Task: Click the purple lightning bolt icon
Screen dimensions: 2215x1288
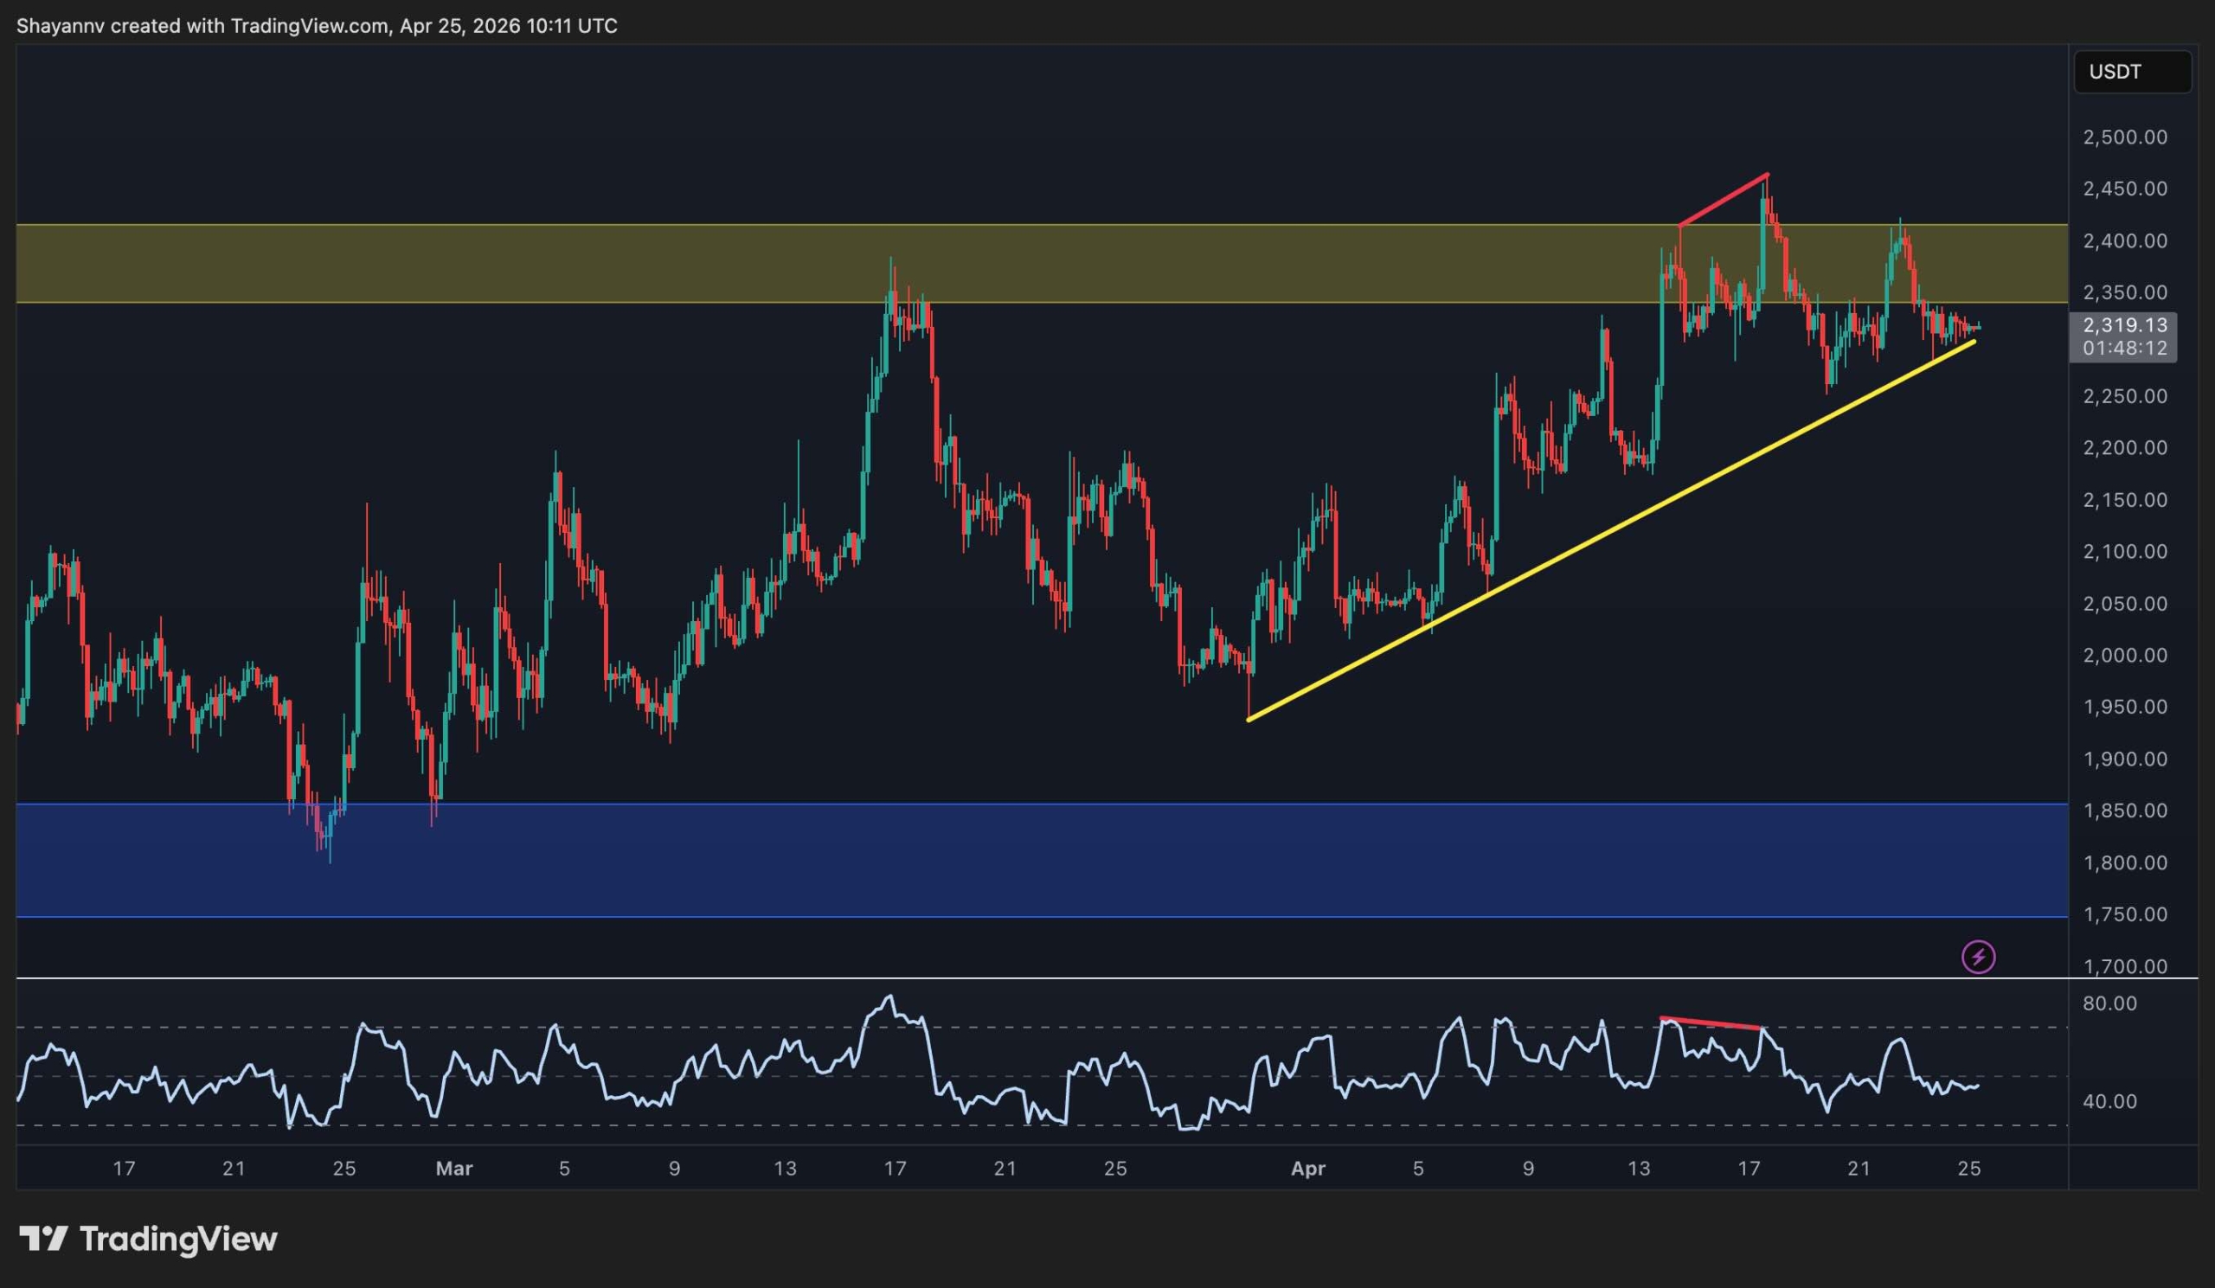Action: (1978, 956)
